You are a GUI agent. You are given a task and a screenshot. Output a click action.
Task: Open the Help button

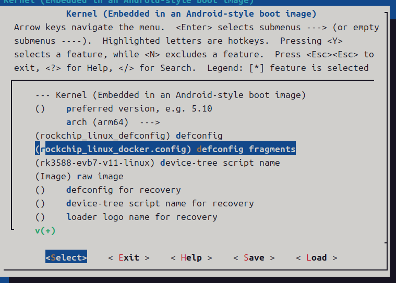point(191,257)
